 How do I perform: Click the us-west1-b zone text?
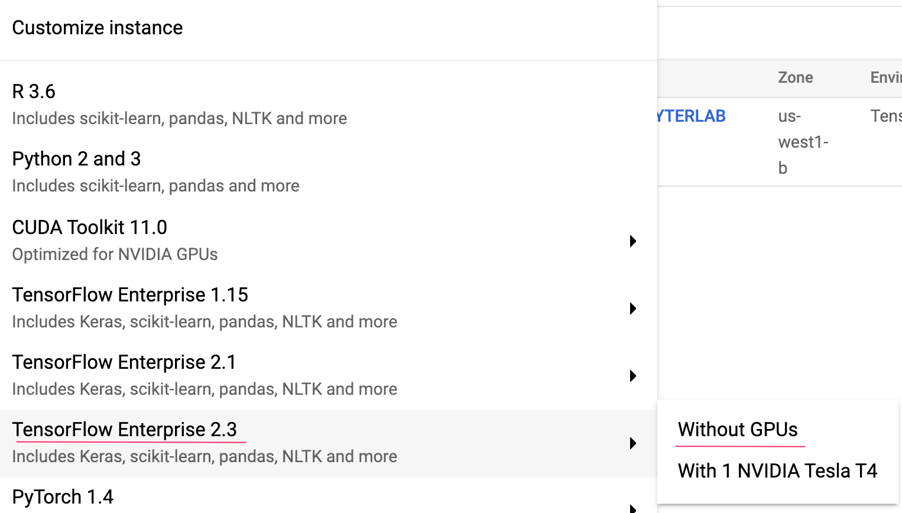(x=803, y=142)
